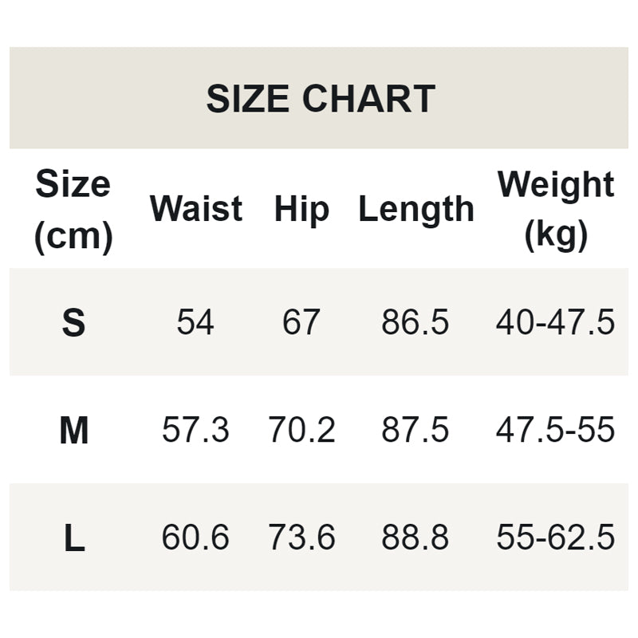Click the L size row label

pos(73,539)
